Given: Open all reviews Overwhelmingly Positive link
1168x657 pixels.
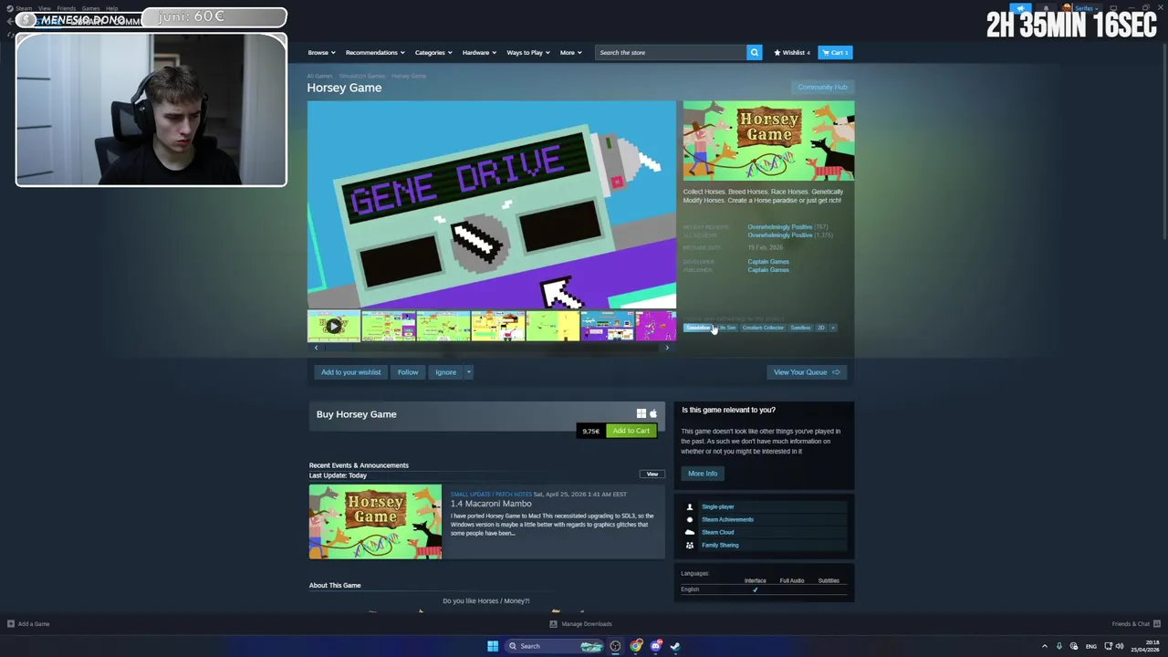Looking at the screenshot, I should tap(779, 235).
